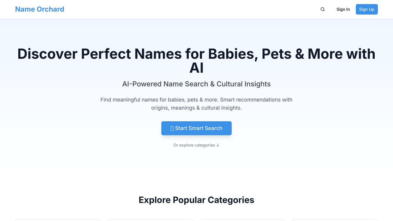Image resolution: width=393 pixels, height=221 pixels.
Task: Launch Start Smart Search
Action: click(196, 128)
